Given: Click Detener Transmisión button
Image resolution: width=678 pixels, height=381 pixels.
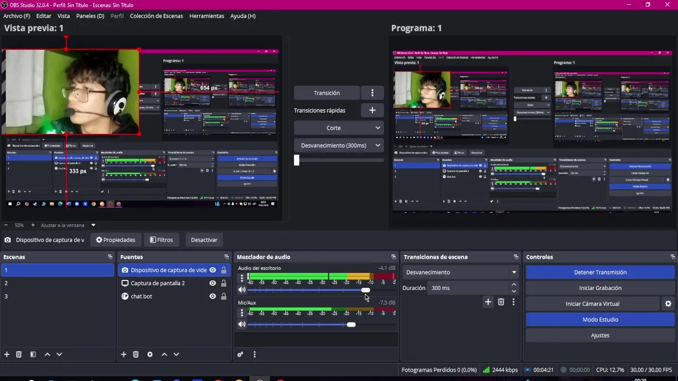Looking at the screenshot, I should 600,273.
